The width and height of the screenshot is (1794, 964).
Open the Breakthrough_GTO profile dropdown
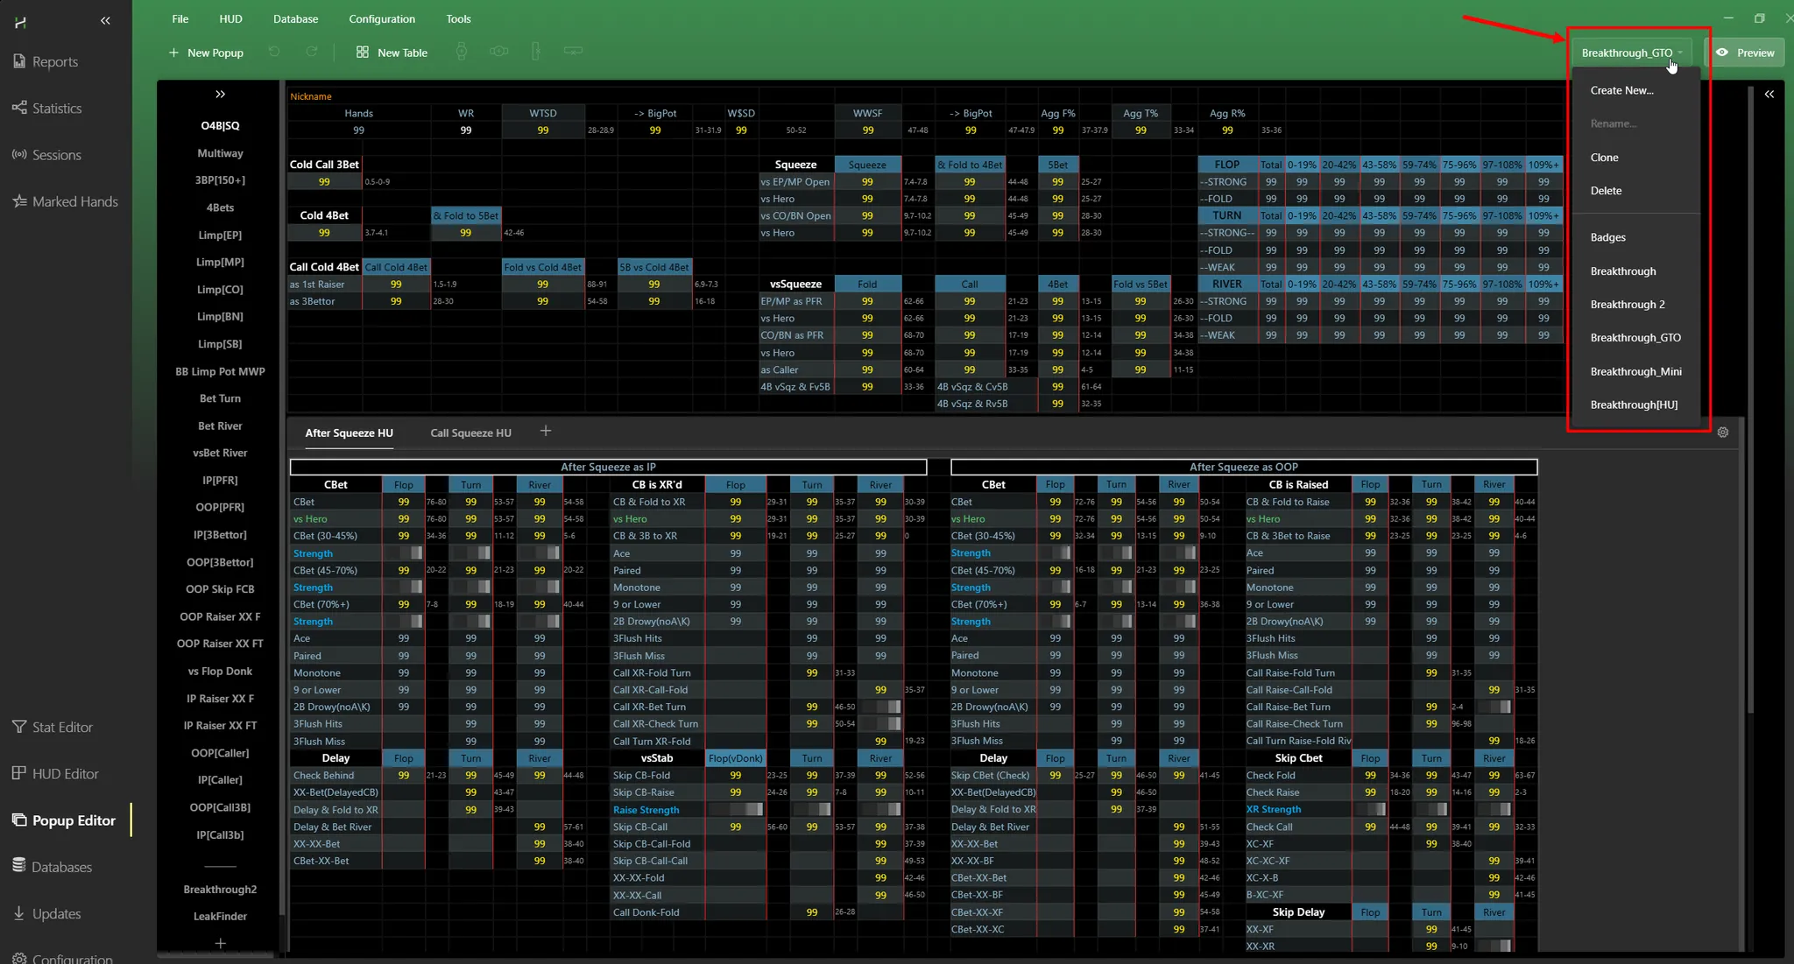(1631, 53)
